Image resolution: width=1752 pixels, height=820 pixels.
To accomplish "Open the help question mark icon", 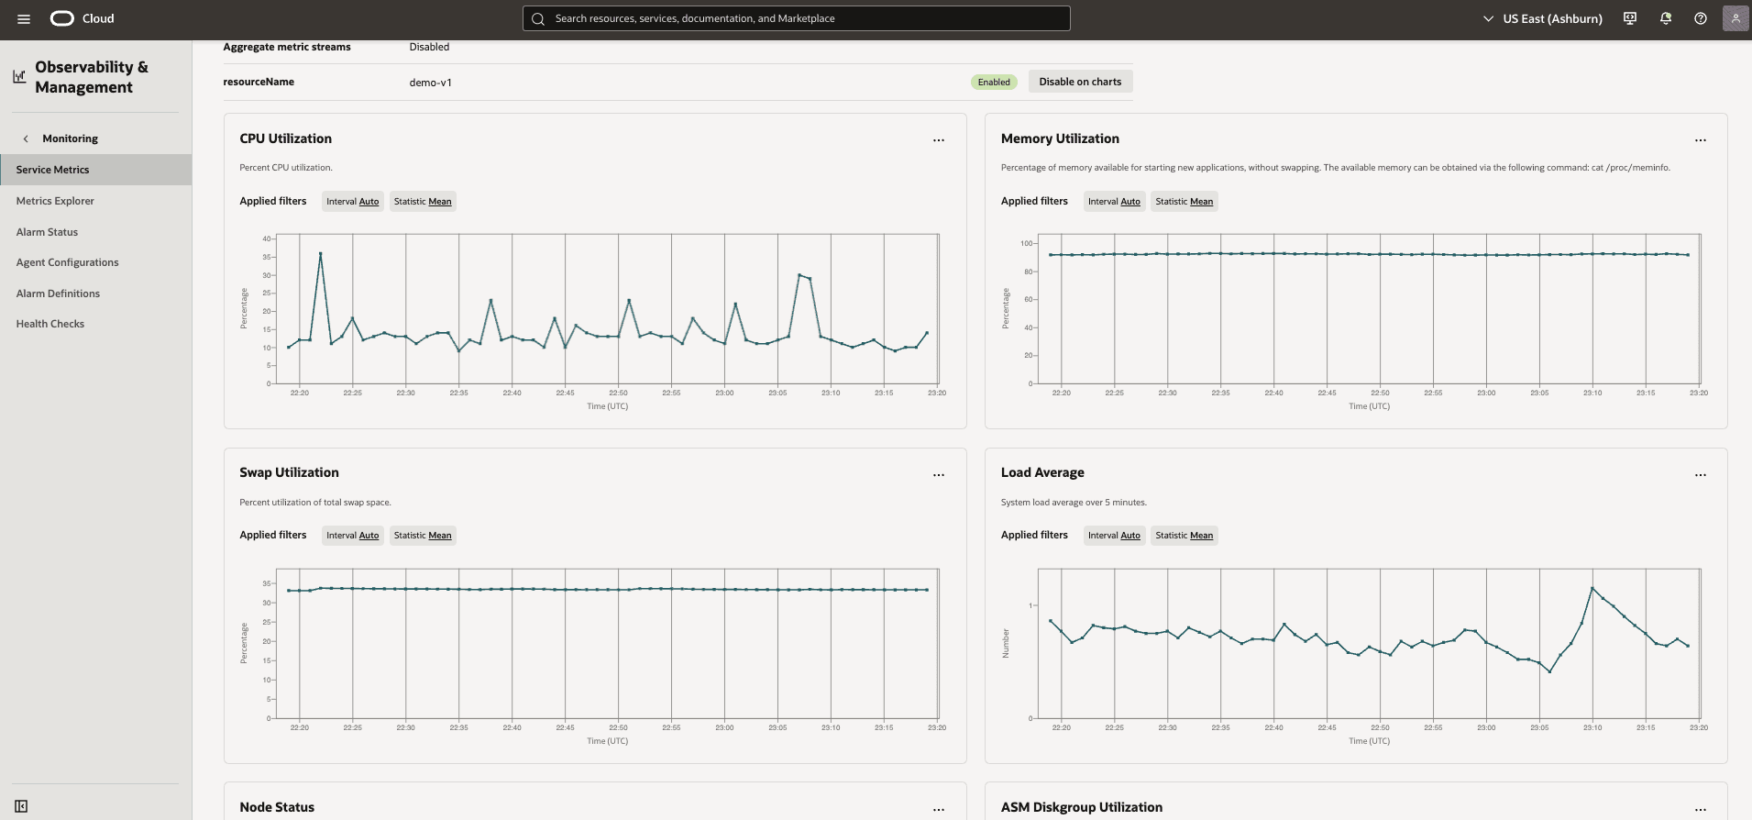I will click(1701, 18).
